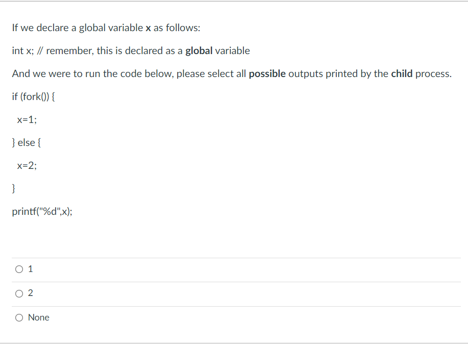The width and height of the screenshot is (468, 346).
Task: Click the "1" answer label text
Action: pyautogui.click(x=31, y=269)
